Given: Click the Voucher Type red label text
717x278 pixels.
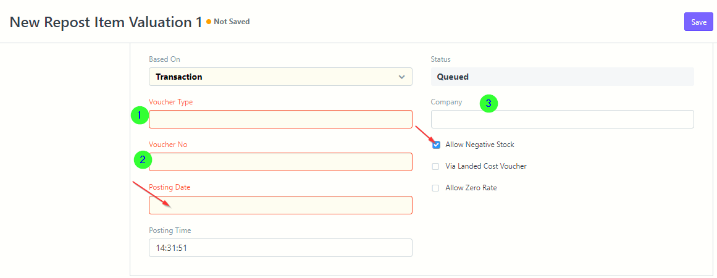Looking at the screenshot, I should click(170, 102).
